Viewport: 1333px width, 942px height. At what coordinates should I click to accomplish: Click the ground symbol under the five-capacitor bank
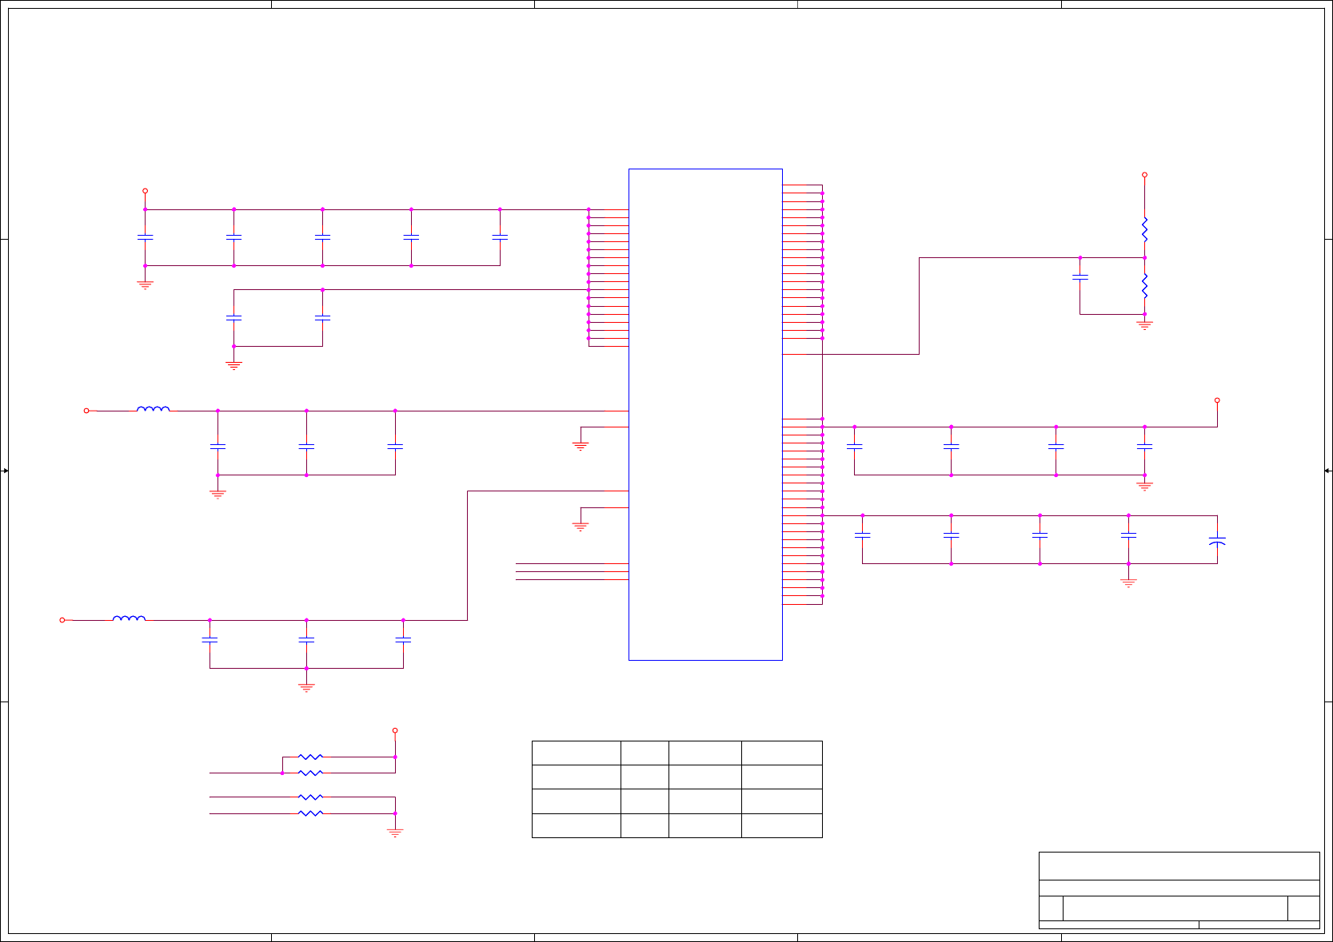coord(145,284)
